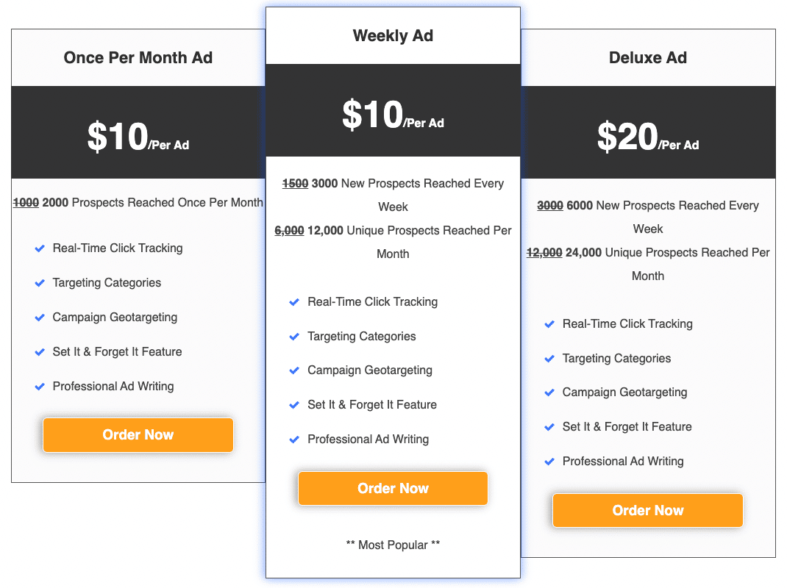
Task: Select the Once Per Month Ad heading
Action: [138, 57]
